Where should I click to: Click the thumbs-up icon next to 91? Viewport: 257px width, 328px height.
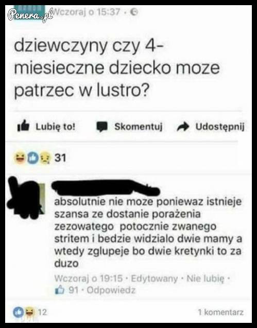coord(60,290)
